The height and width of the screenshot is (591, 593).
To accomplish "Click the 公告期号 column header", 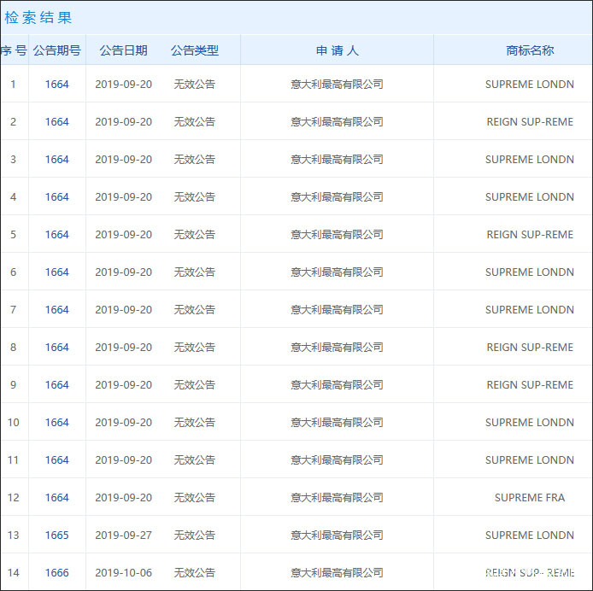I will [56, 50].
